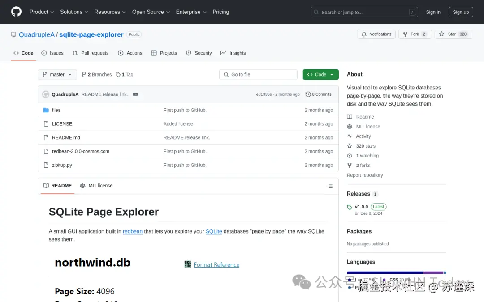Open the README outline list icon

pyautogui.click(x=330, y=186)
